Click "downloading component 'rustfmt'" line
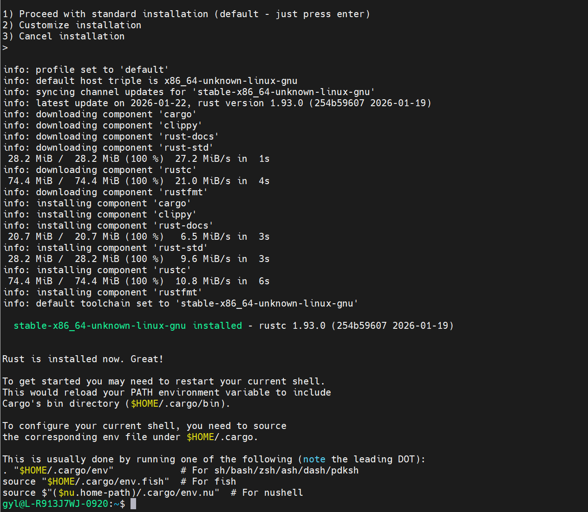Viewport: 588px width, 512px height. tap(105, 192)
